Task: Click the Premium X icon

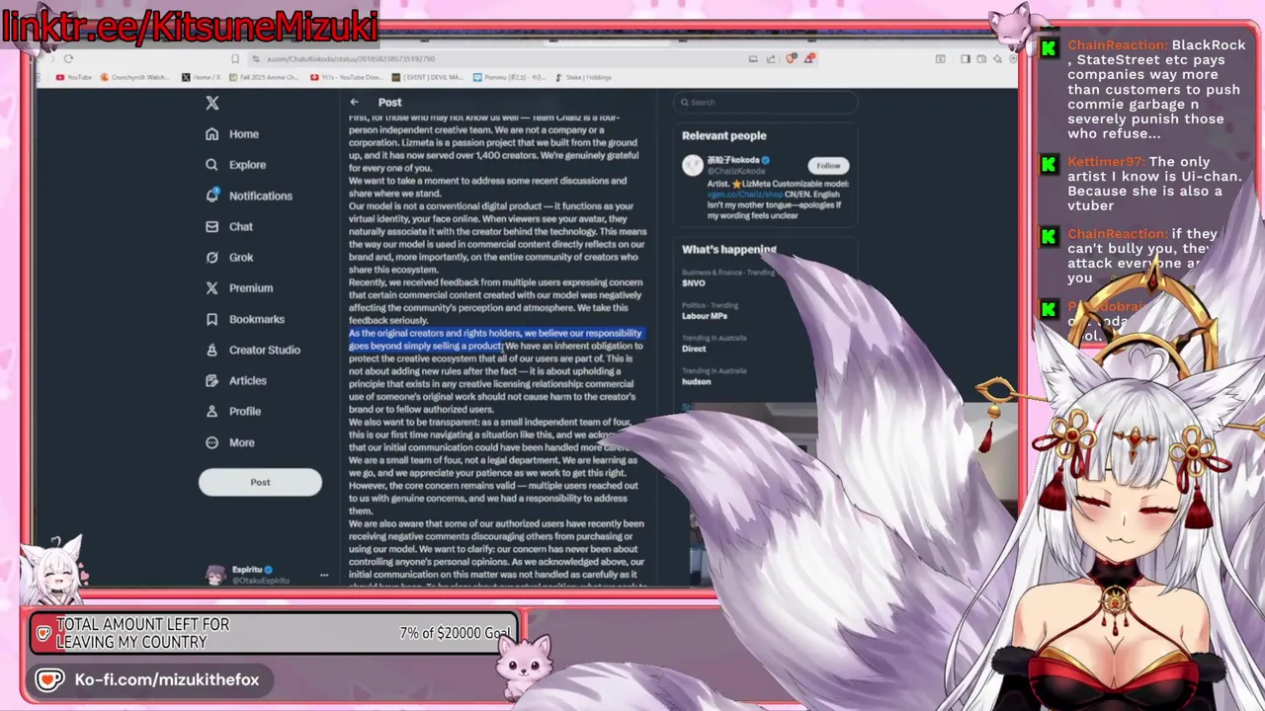Action: pos(211,288)
